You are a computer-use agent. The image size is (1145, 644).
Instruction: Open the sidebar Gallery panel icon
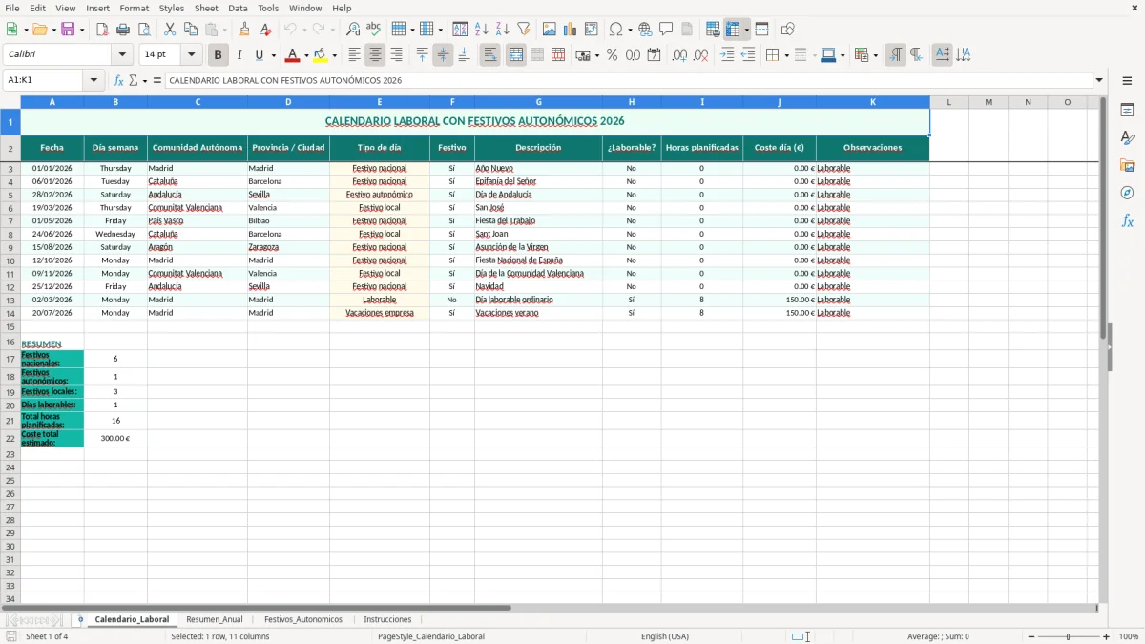click(x=1127, y=165)
